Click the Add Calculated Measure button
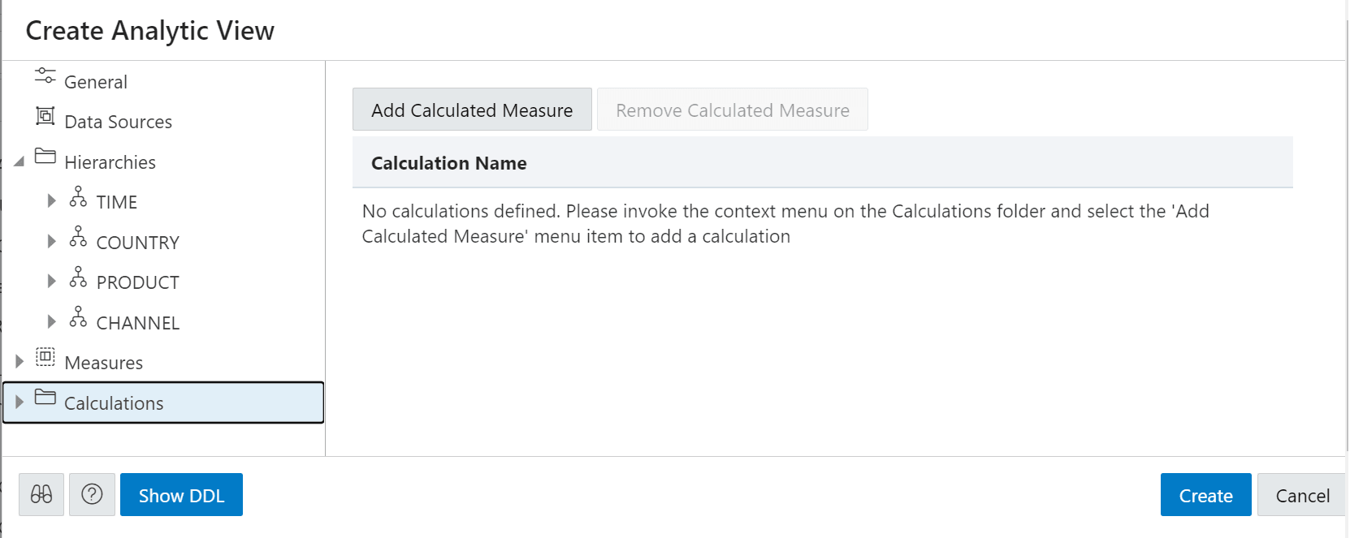The width and height of the screenshot is (1350, 538). tap(471, 109)
